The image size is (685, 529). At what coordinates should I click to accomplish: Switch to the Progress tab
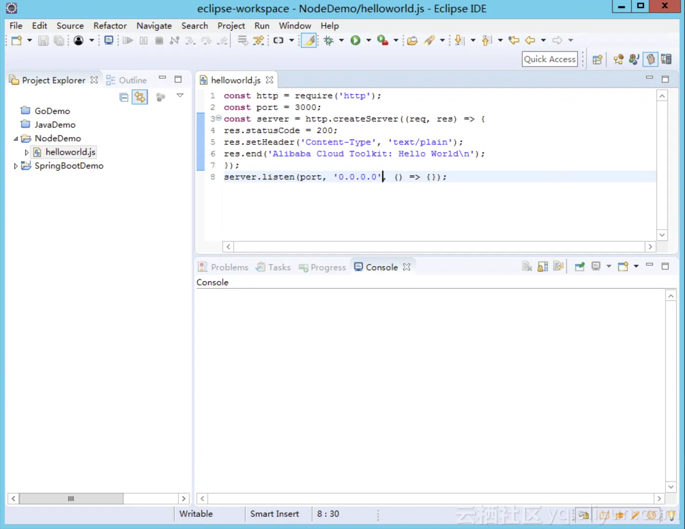pyautogui.click(x=322, y=267)
